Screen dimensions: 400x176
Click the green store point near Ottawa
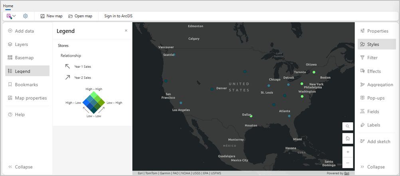pos(314,72)
